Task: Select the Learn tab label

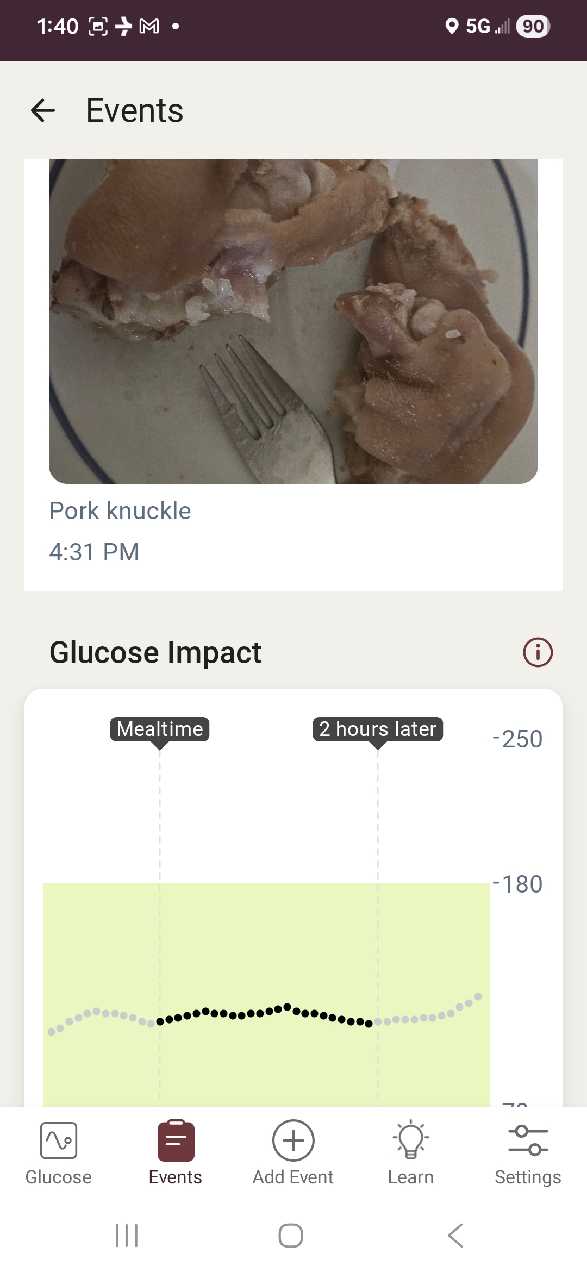Action: tap(411, 1177)
